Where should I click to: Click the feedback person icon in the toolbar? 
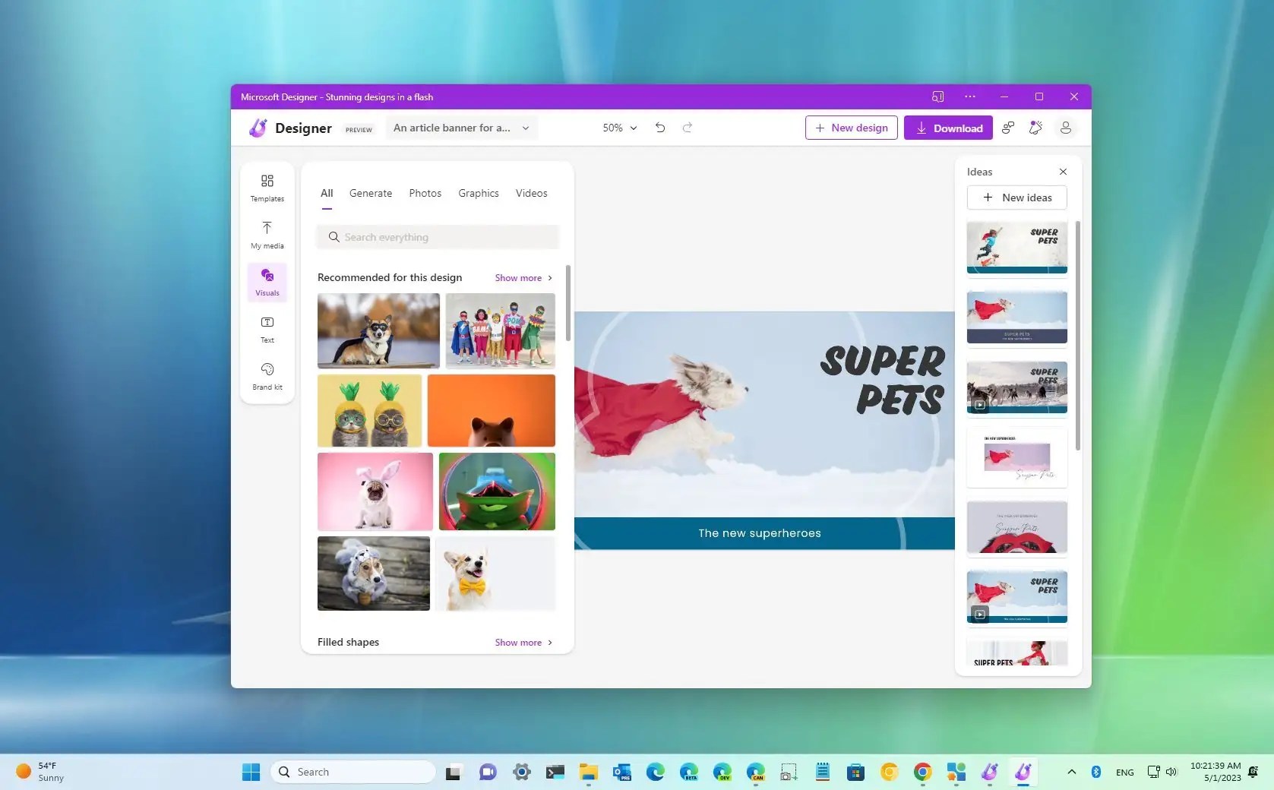(x=1007, y=128)
